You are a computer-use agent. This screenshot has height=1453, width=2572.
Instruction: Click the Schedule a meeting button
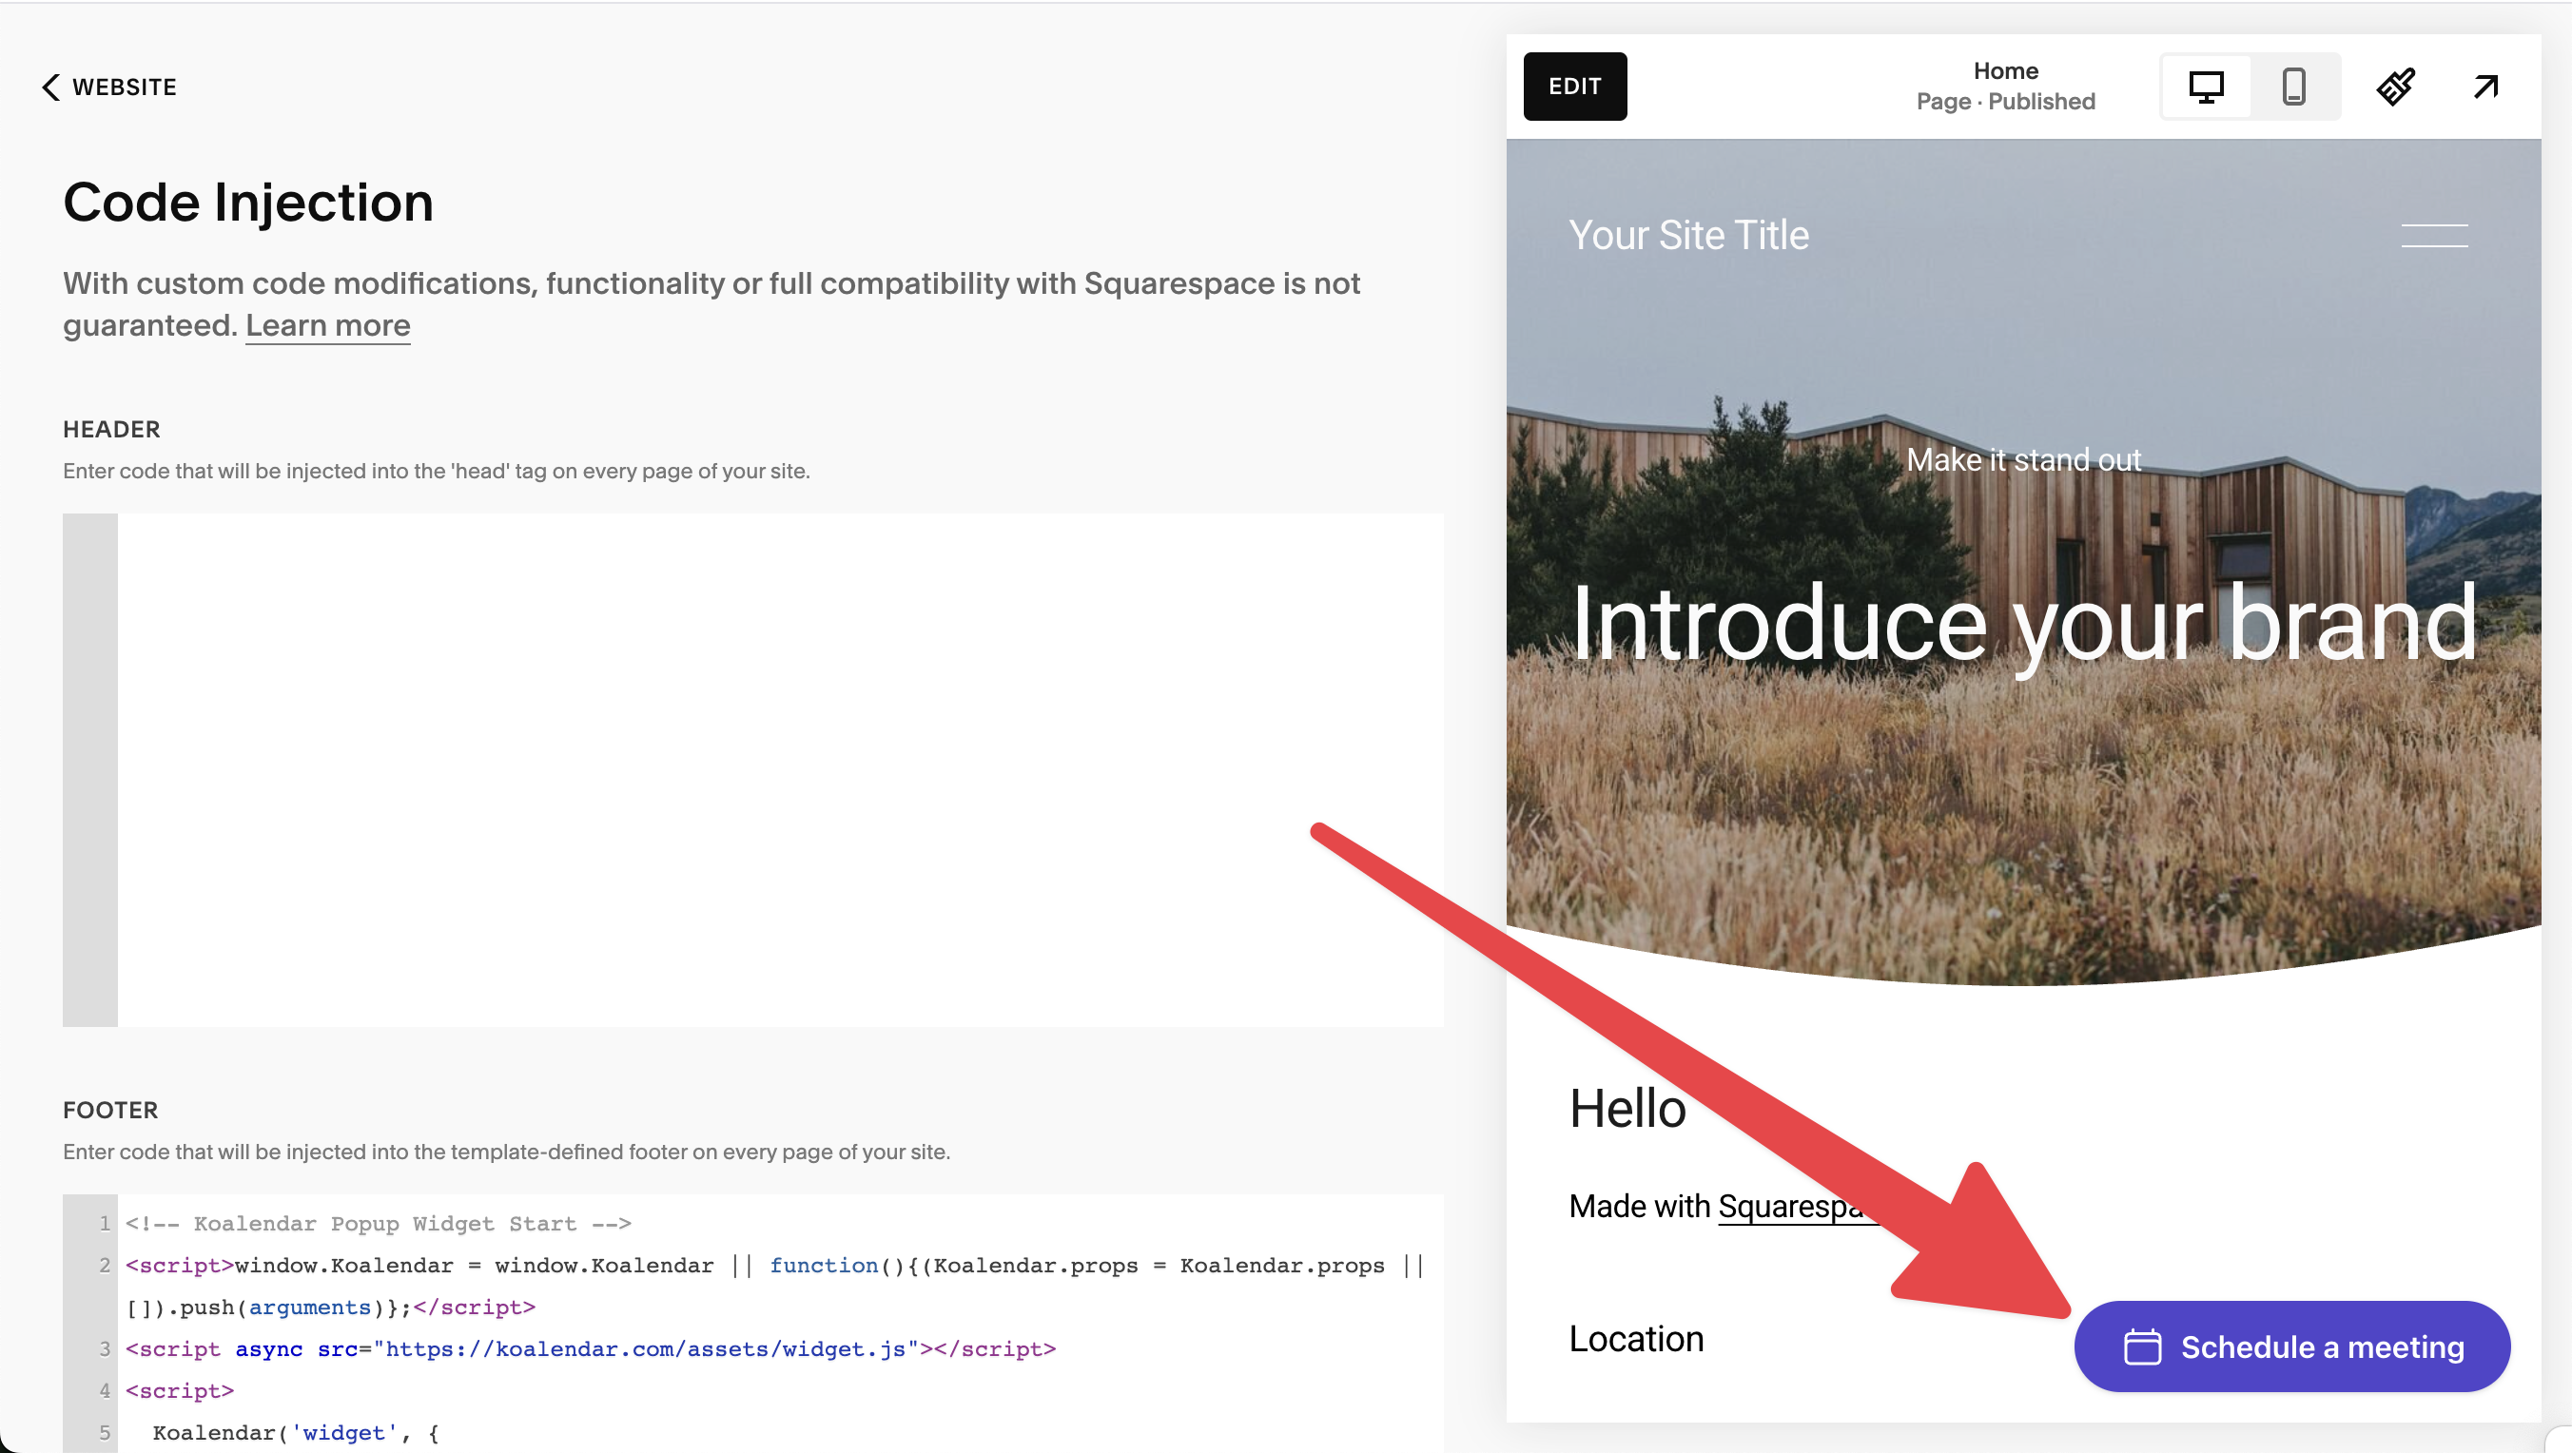(x=2291, y=1347)
